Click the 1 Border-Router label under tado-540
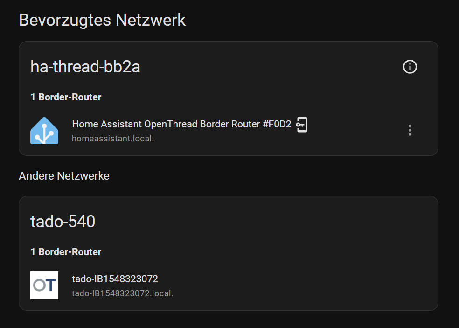459x328 pixels. coord(66,252)
